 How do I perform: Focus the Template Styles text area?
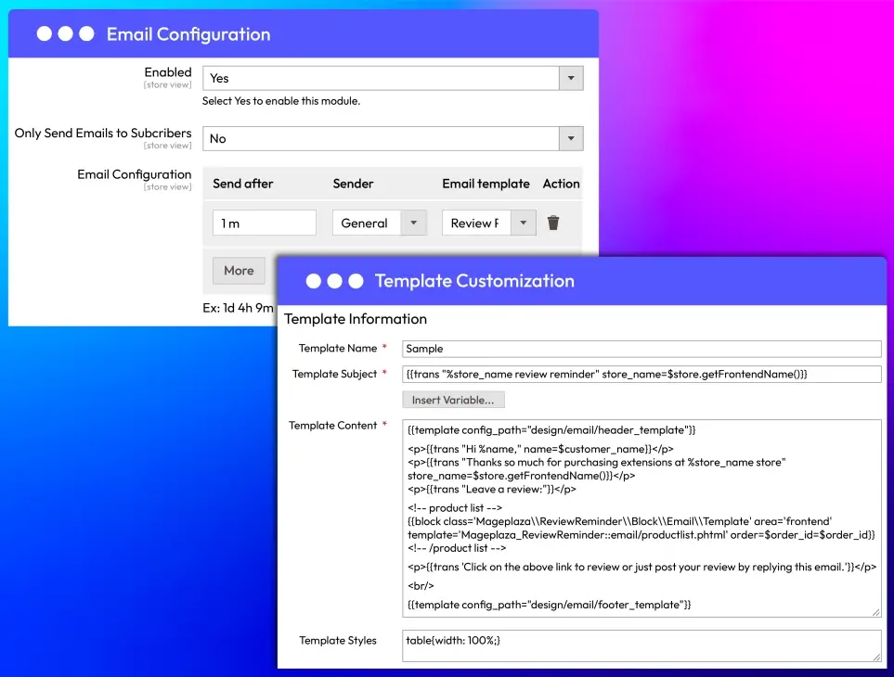coord(641,645)
